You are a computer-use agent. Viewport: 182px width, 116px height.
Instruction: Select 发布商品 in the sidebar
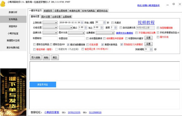[13, 19]
